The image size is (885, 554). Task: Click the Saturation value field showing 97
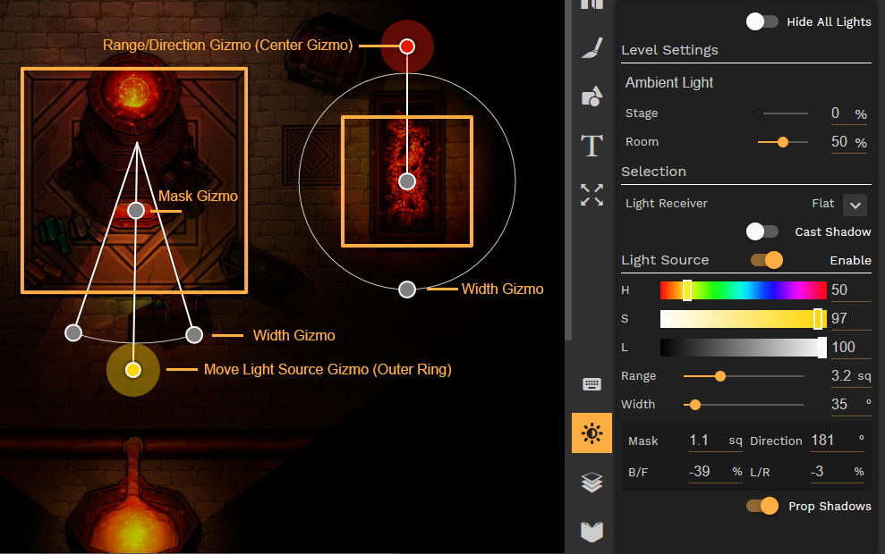coord(851,319)
